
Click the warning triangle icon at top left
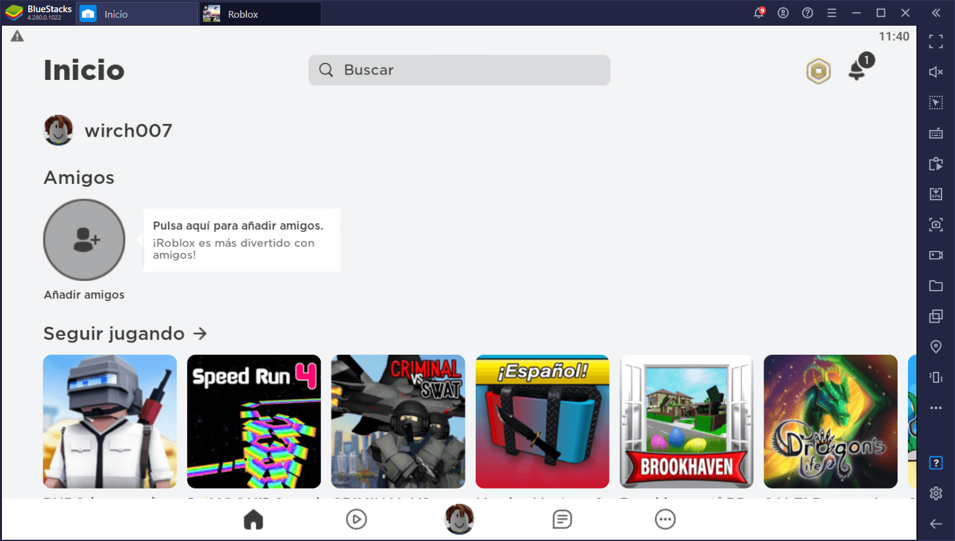click(17, 36)
